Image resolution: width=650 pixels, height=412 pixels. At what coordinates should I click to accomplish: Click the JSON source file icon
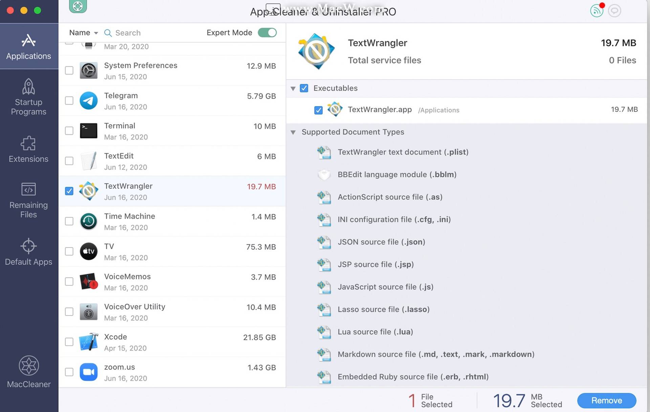[x=324, y=242]
